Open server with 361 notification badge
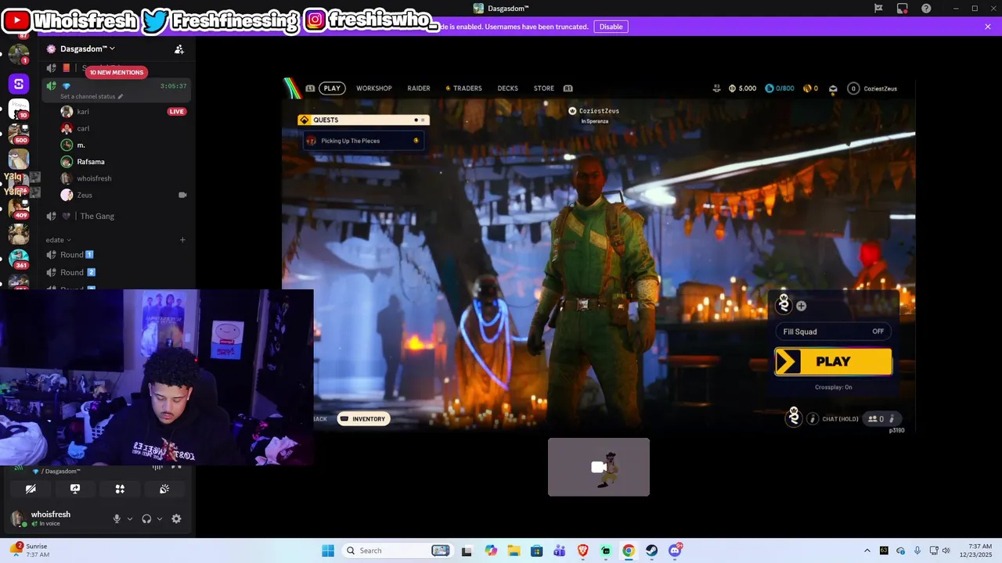 pos(19,258)
